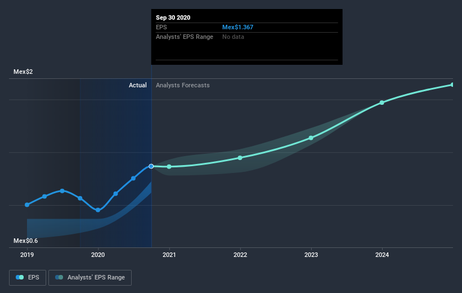Click the 2019 x-axis label
Viewport: 462px width, 293px height.
tap(27, 255)
